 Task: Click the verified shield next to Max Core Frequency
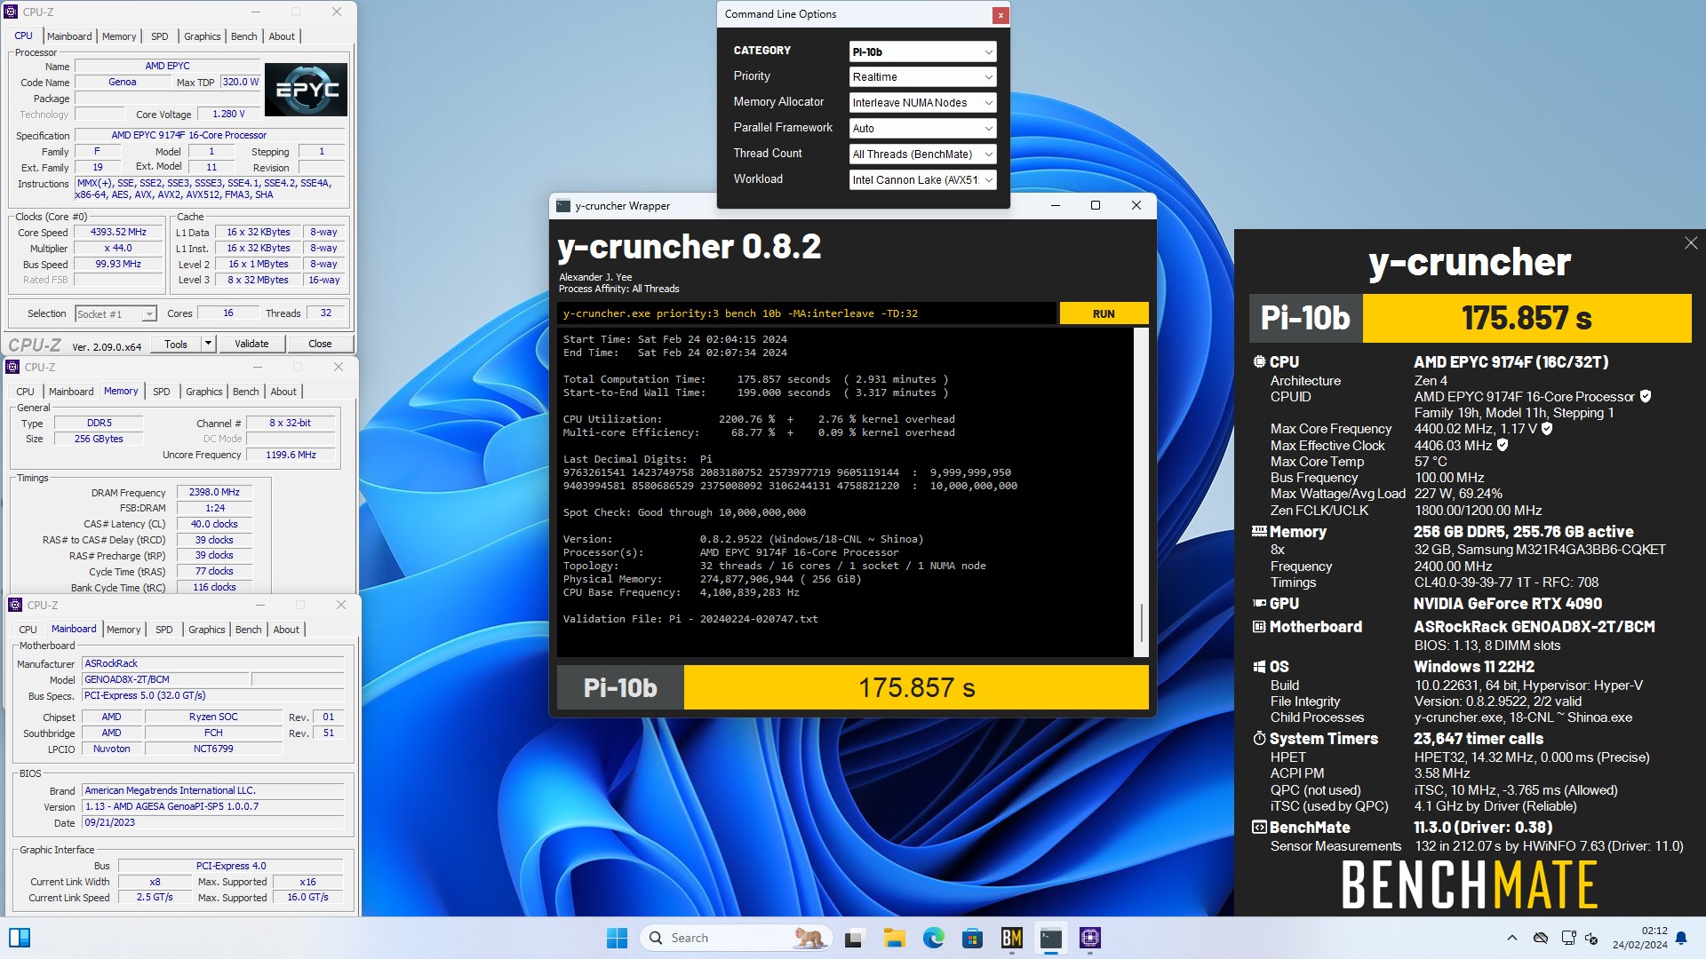pos(1547,429)
